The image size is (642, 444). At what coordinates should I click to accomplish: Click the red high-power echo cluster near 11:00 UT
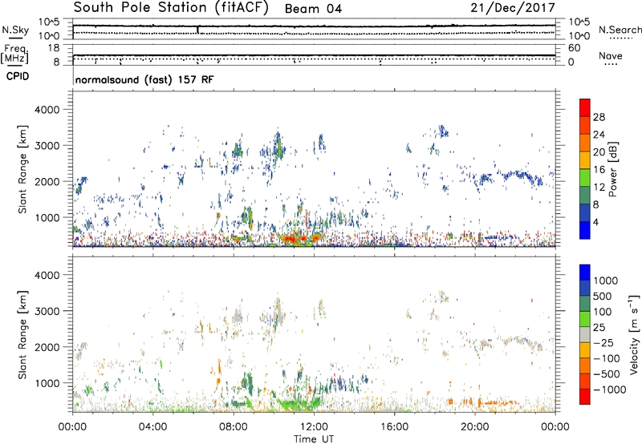(294, 238)
